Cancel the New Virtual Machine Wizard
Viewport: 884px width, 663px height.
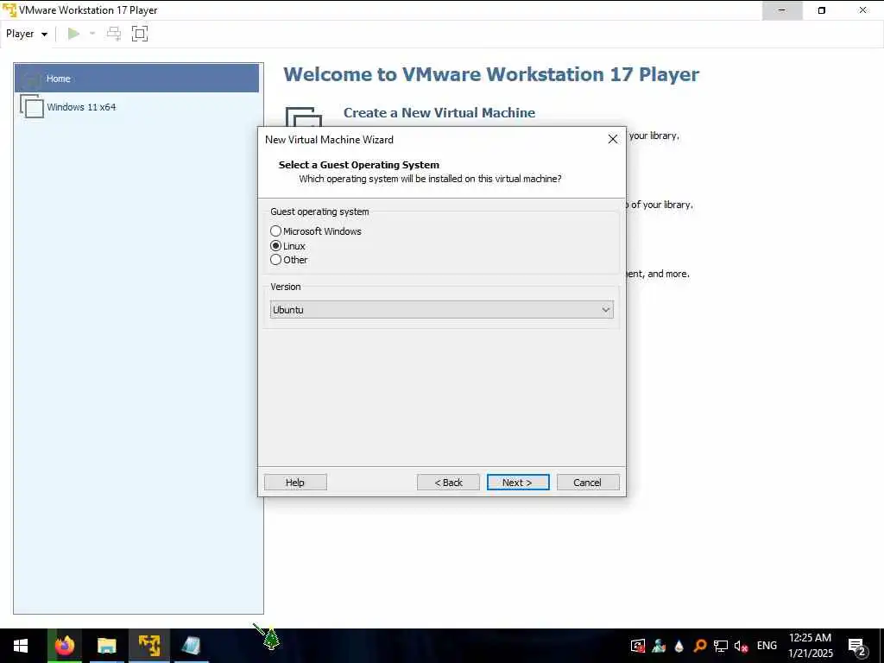point(588,483)
